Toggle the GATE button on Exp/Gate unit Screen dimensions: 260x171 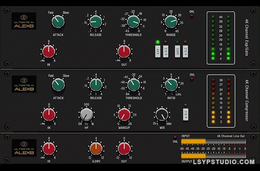[177, 52]
